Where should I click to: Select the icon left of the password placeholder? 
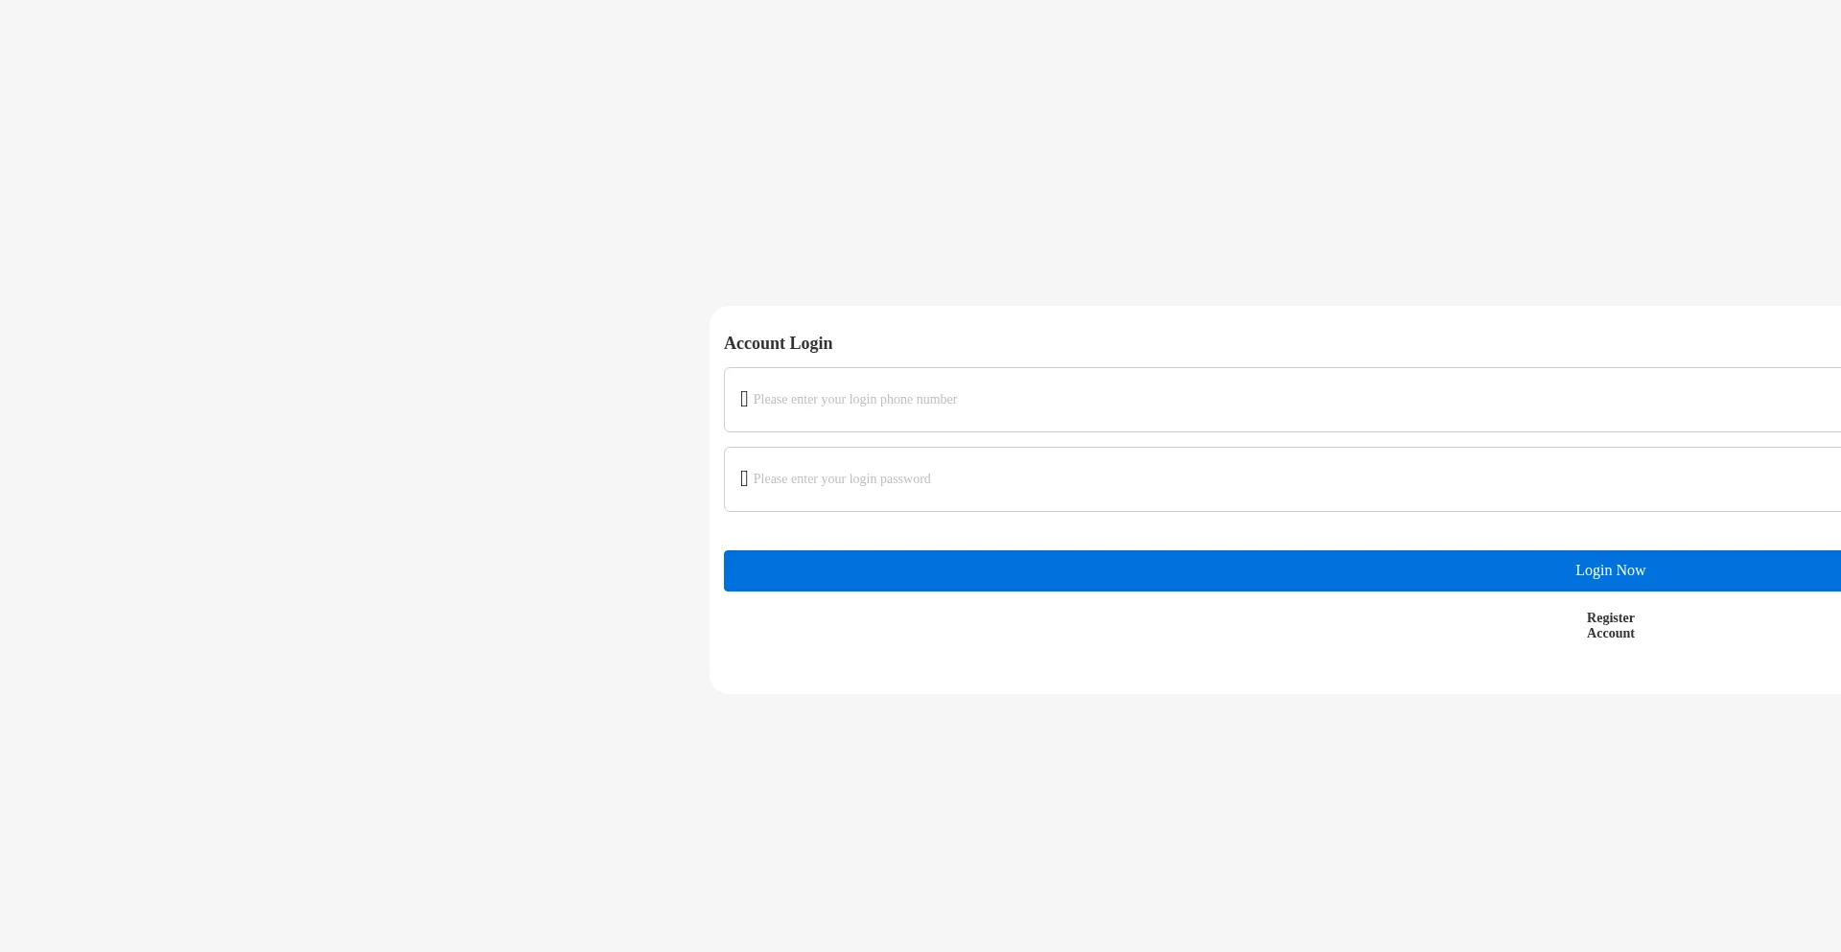pos(744,478)
